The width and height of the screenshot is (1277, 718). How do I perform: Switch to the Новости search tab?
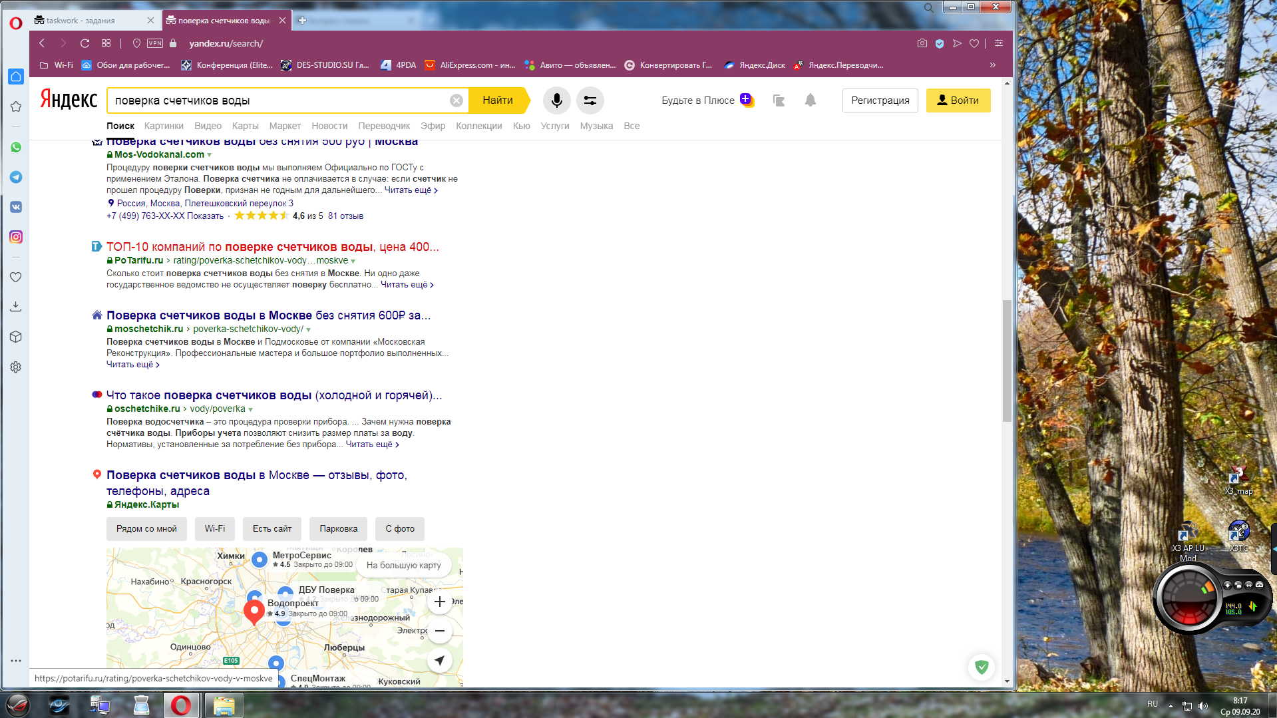click(x=329, y=126)
